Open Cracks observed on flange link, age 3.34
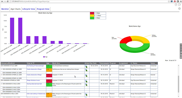The image size is (182, 98). pyautogui.click(x=34, y=69)
